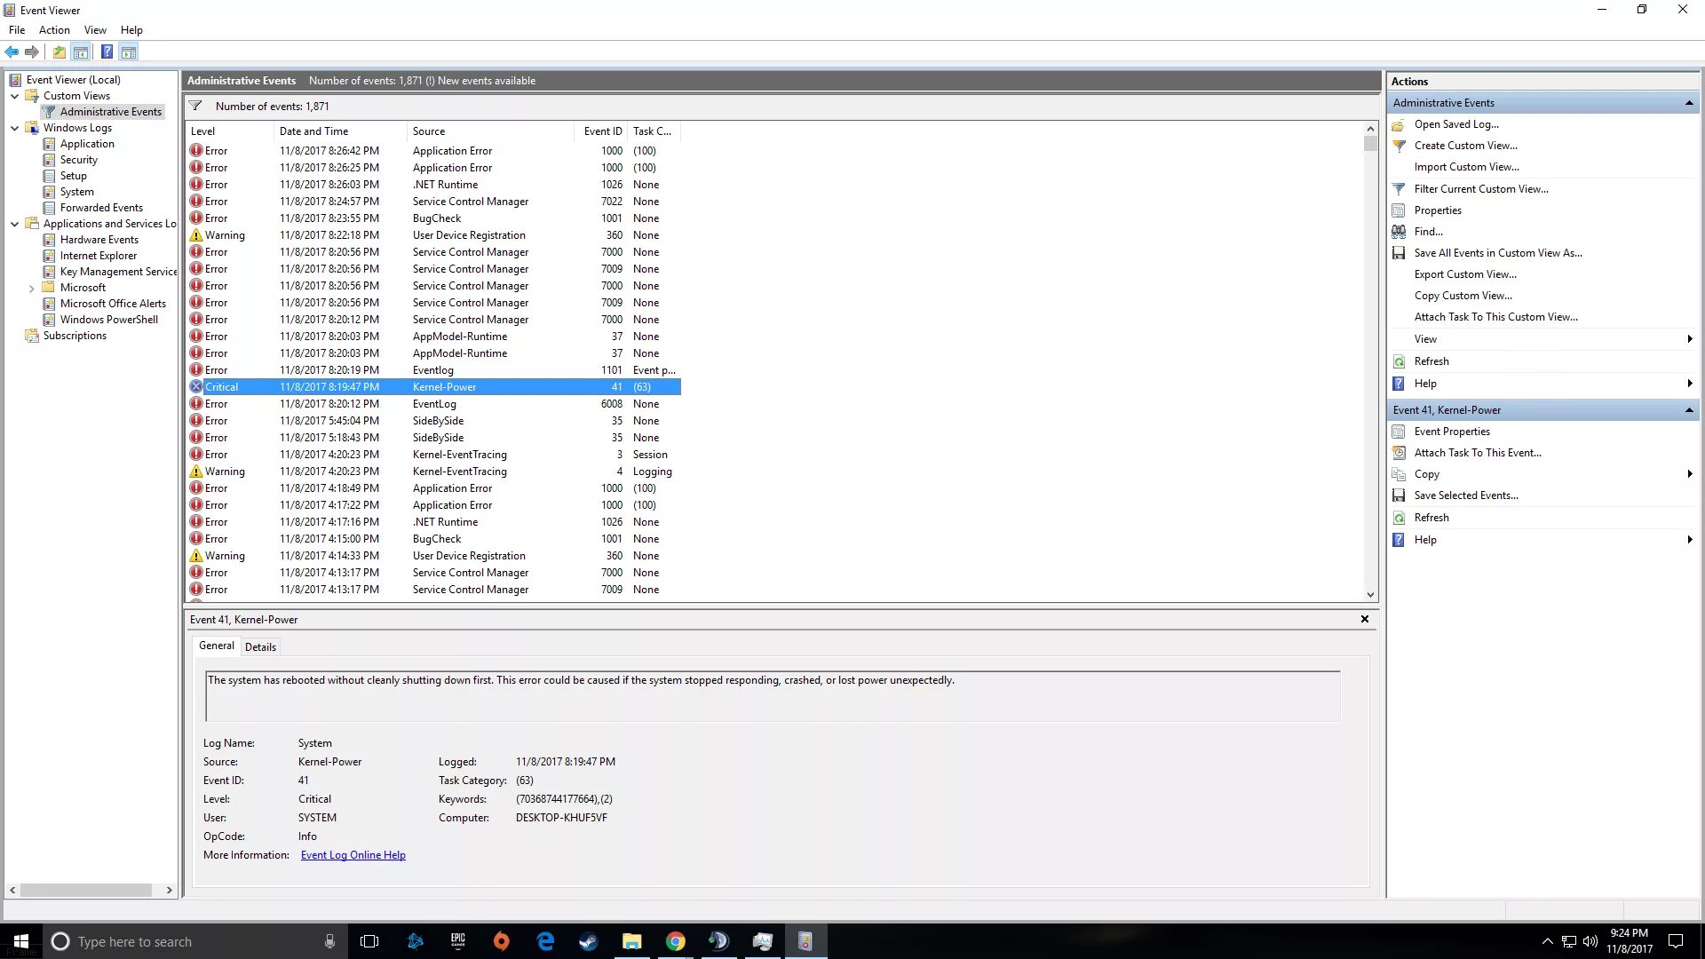1705x959 pixels.
Task: Select the System log in tree
Action: pos(76,192)
